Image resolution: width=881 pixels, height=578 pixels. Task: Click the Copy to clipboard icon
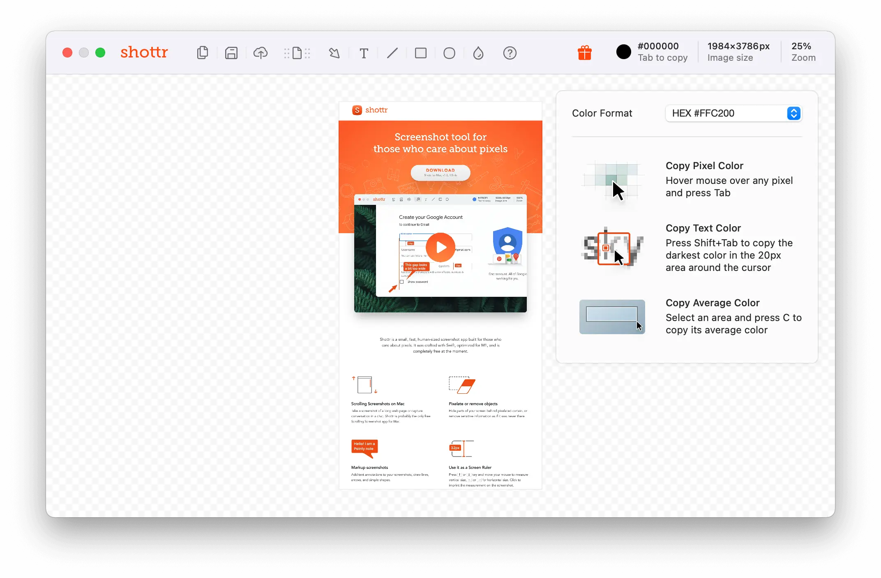(202, 53)
